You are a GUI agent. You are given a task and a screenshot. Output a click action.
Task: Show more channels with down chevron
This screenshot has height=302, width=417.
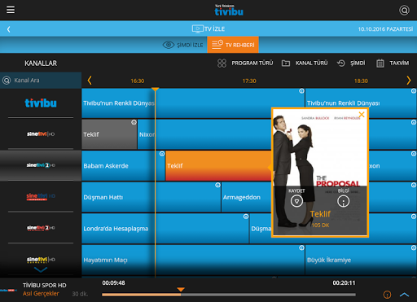click(x=41, y=269)
